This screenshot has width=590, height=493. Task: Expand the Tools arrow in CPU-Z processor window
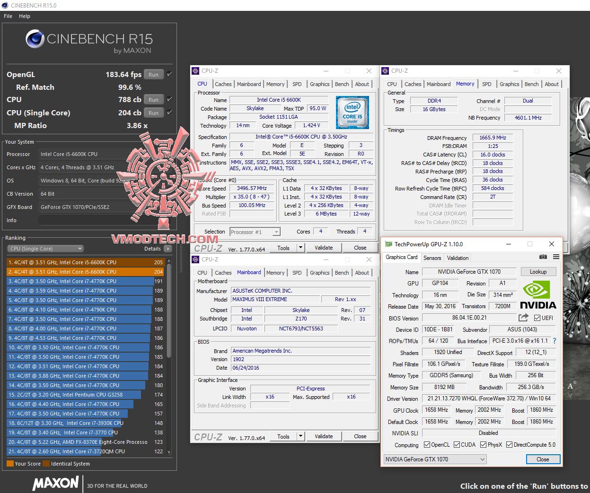pyautogui.click(x=300, y=248)
